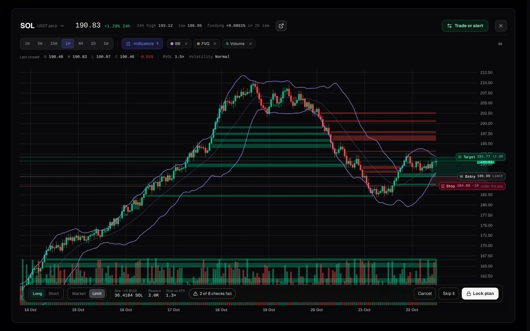Grab the Stop line handle icon

443,186
